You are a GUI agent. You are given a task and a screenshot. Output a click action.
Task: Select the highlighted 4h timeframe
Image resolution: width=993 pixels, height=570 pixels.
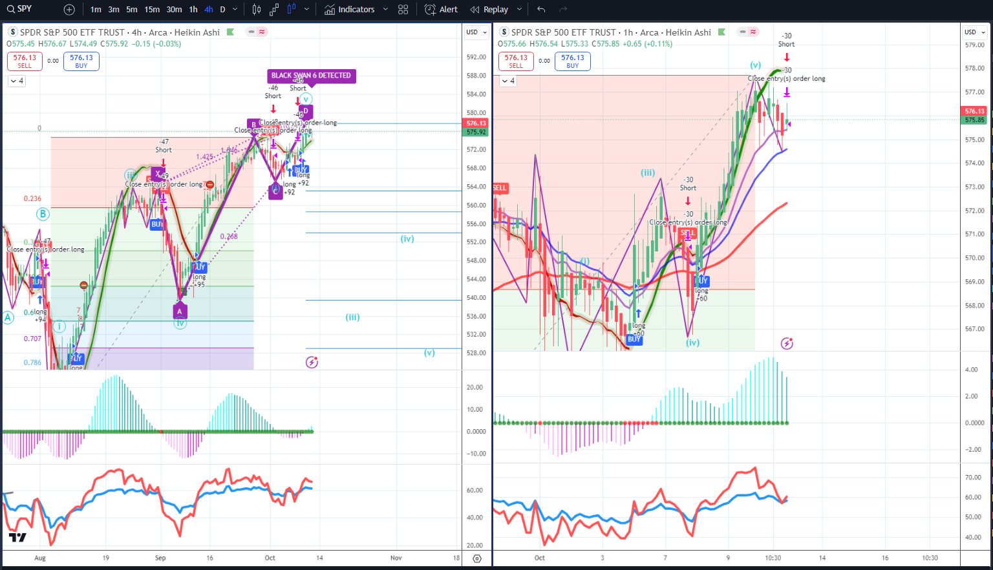pos(208,10)
